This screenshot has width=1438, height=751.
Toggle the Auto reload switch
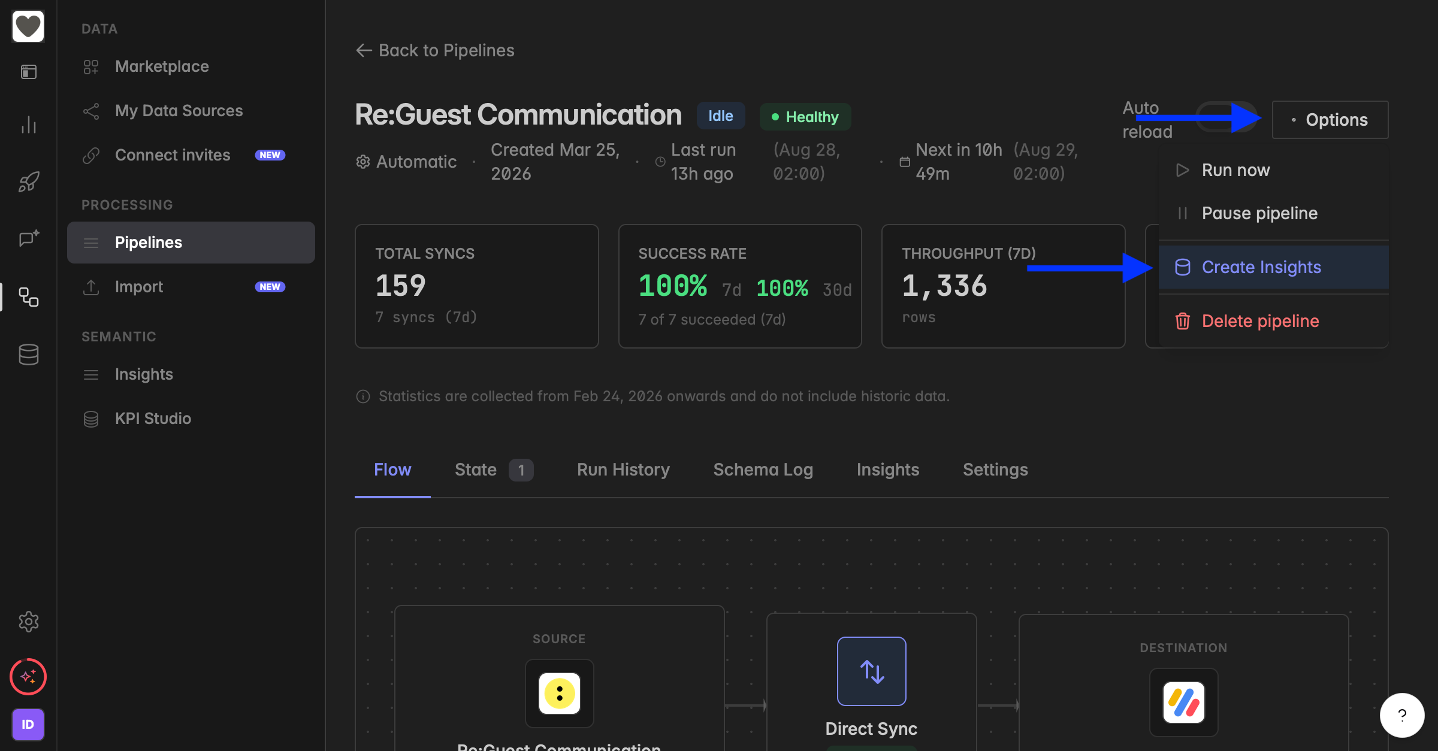tap(1226, 117)
